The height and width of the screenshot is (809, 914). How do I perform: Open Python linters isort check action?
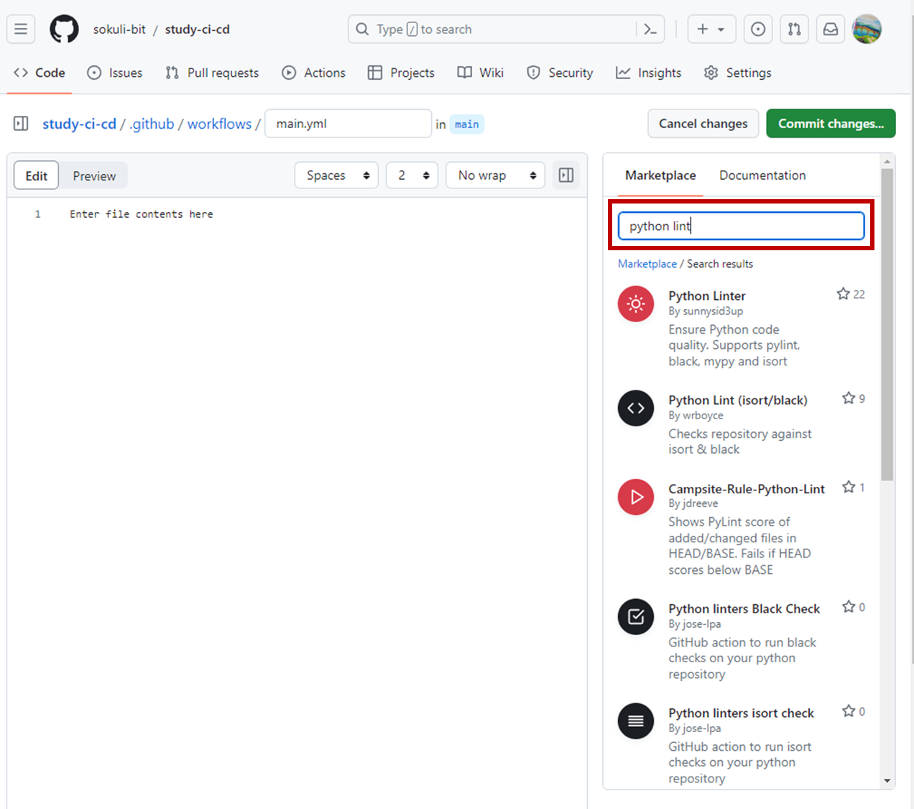coord(741,713)
